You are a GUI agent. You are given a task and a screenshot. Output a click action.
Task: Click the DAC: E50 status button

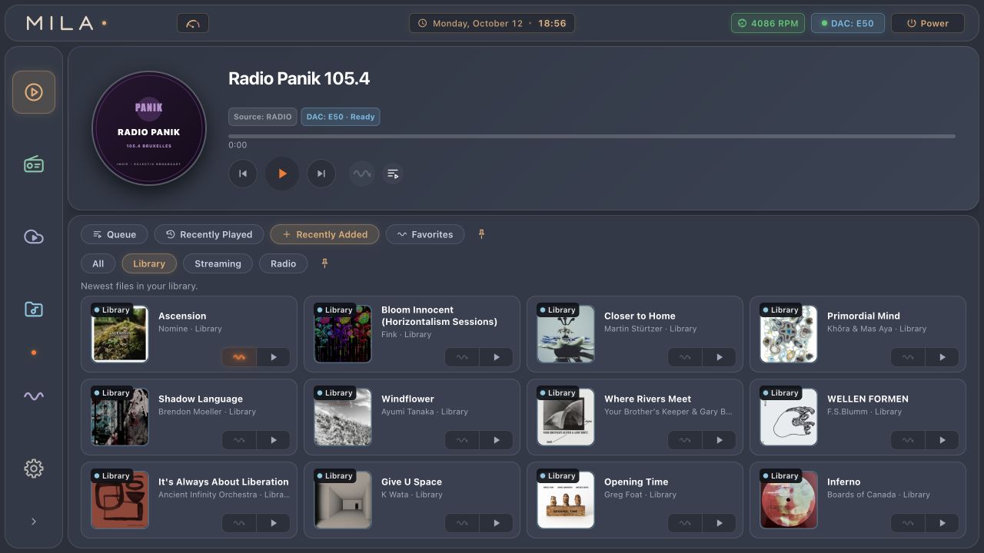click(x=846, y=23)
